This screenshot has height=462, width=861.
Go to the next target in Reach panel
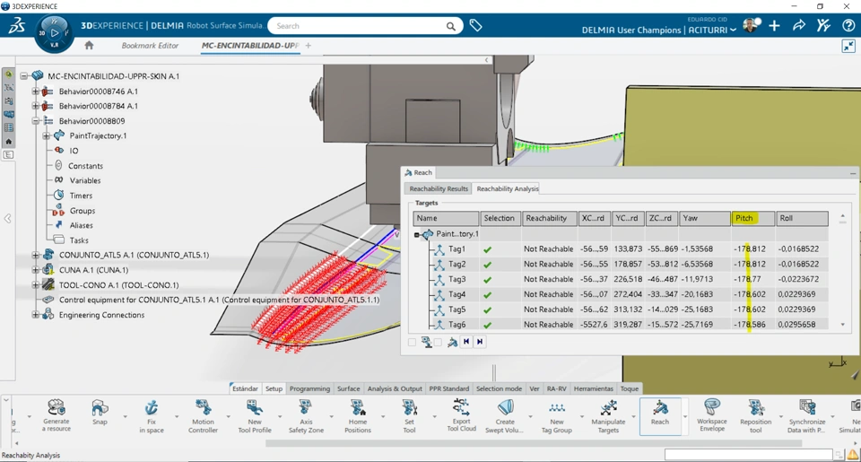point(480,342)
